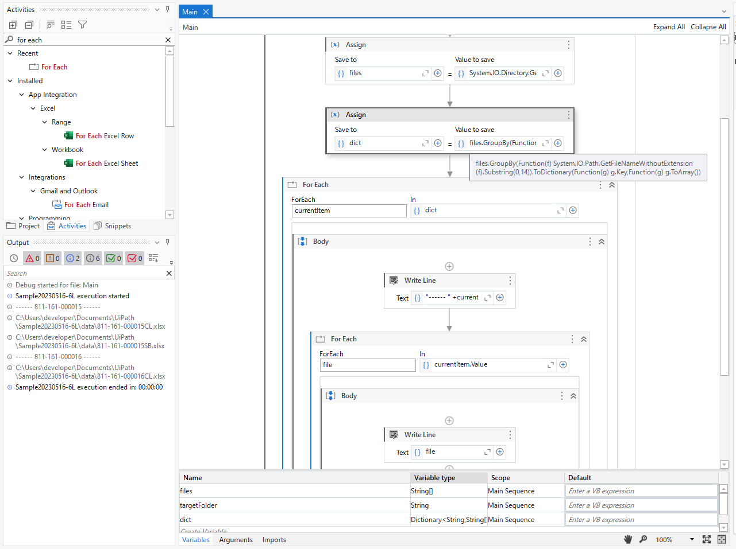Click the currentItem input field

[x=349, y=211]
